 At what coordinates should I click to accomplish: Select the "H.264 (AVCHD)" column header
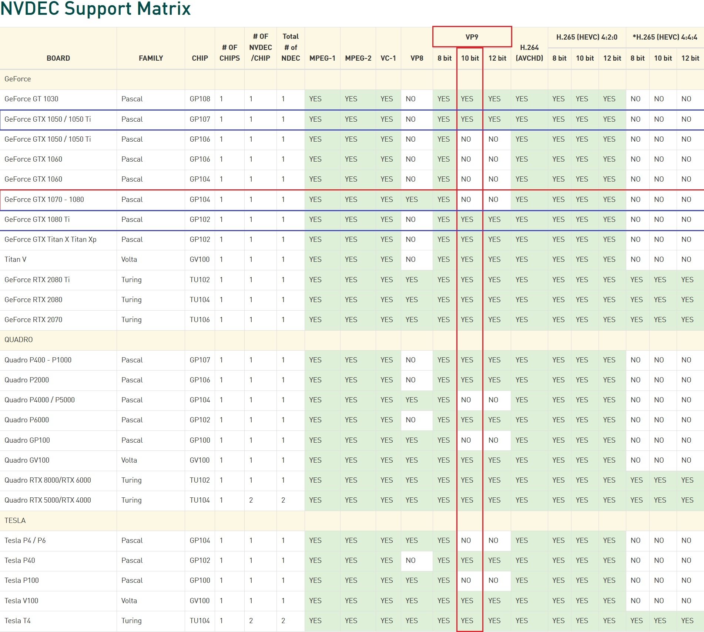pyautogui.click(x=529, y=53)
